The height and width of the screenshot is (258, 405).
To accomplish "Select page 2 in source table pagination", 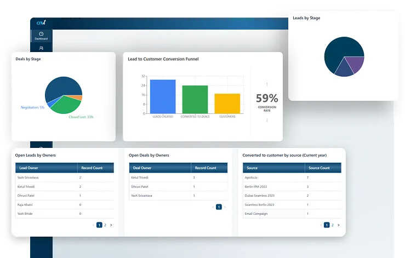I will [x=333, y=225].
